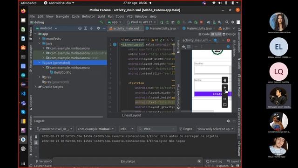
Task: Toggle the Regex checkbox in Logcat
Action: point(181,129)
